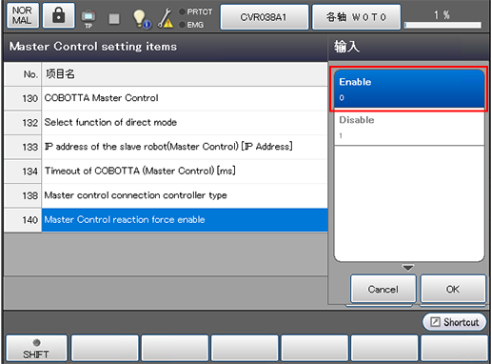Viewport: 491px width, 364px height.
Task: Select row 140 Master Control reaction force enable
Action: pyautogui.click(x=166, y=220)
